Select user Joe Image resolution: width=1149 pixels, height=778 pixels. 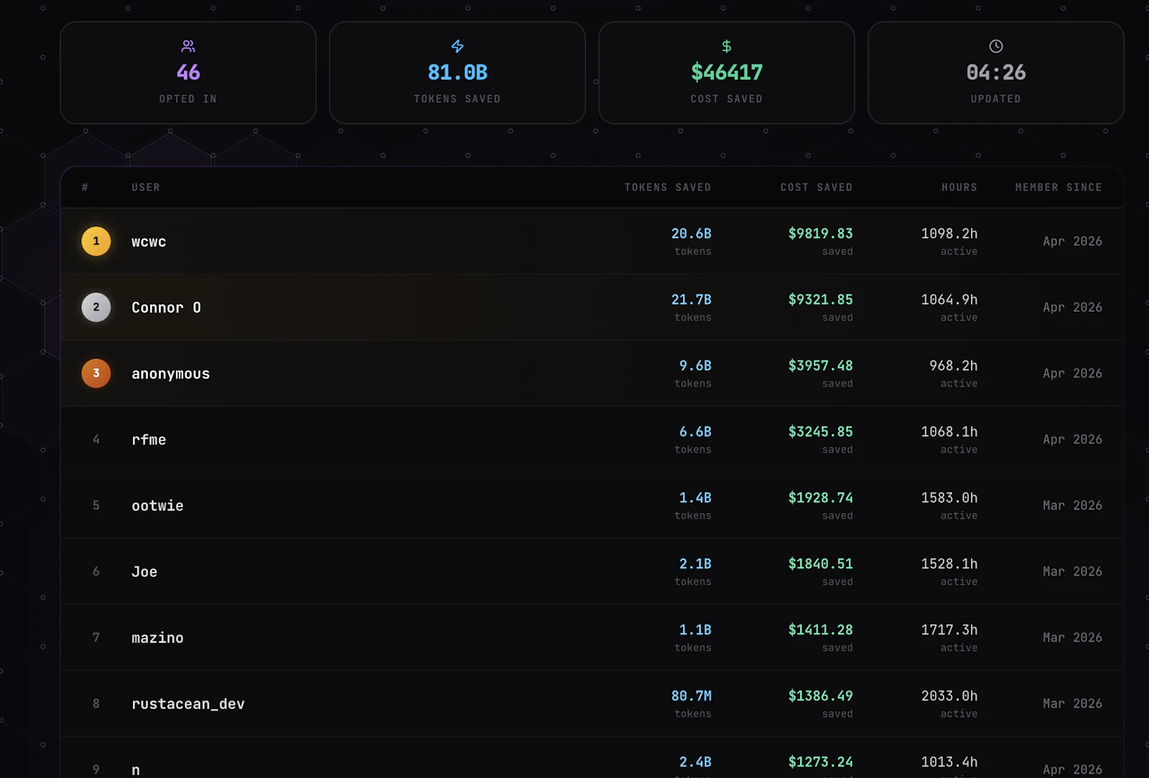click(x=144, y=572)
